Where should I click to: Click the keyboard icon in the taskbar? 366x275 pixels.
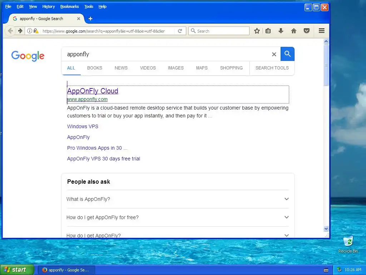pos(326,270)
